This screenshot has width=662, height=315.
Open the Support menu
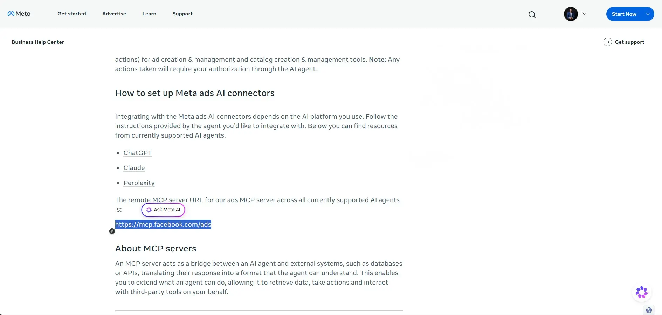[x=182, y=14]
